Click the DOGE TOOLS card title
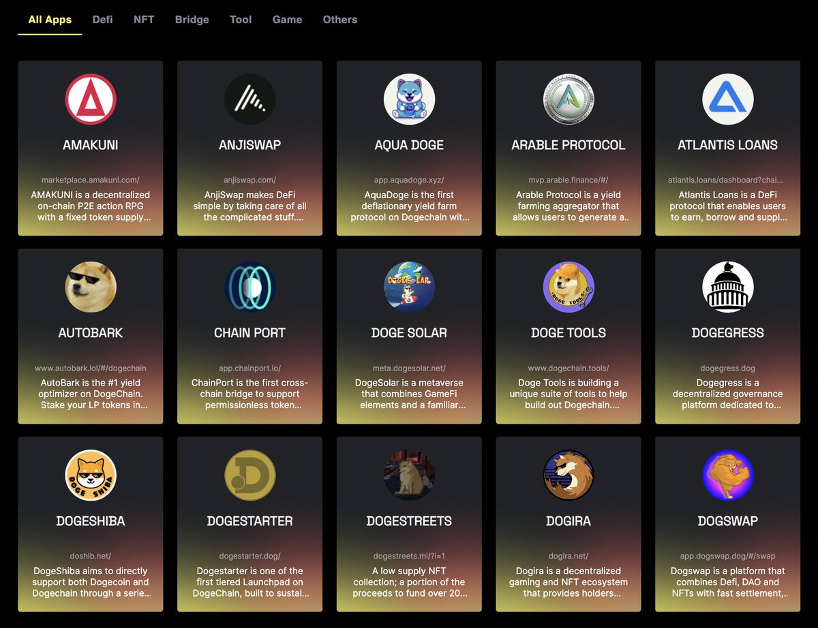 [569, 333]
